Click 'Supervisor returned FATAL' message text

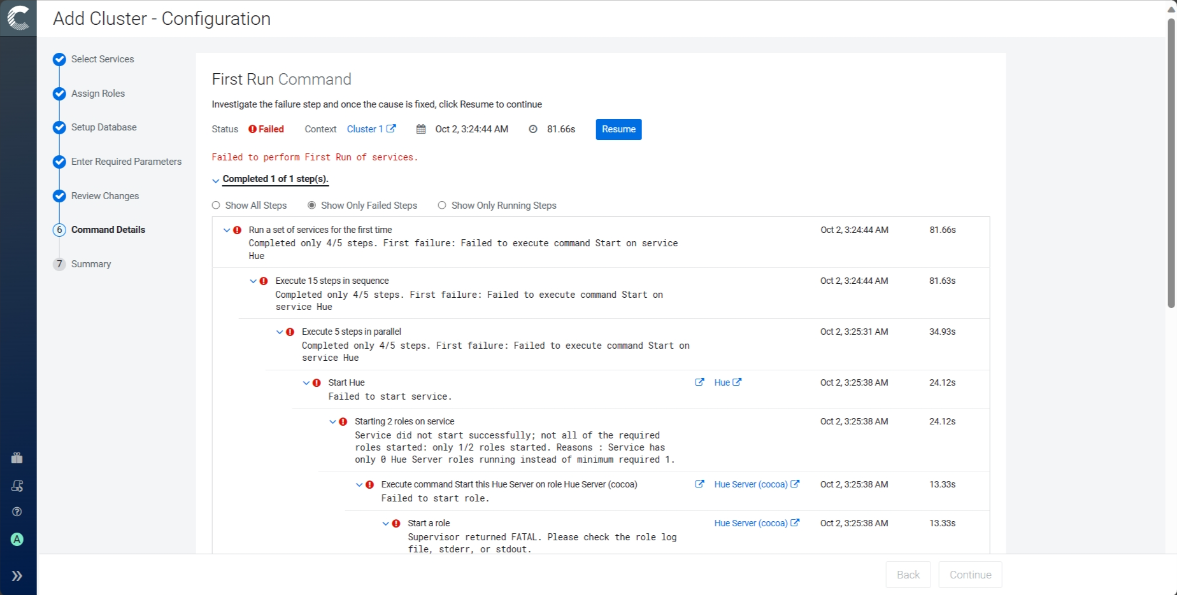[542, 543]
